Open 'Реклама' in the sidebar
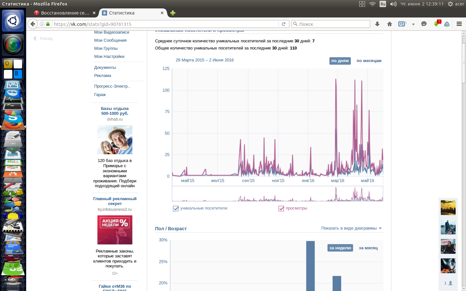The height and width of the screenshot is (291, 466). 103,76
